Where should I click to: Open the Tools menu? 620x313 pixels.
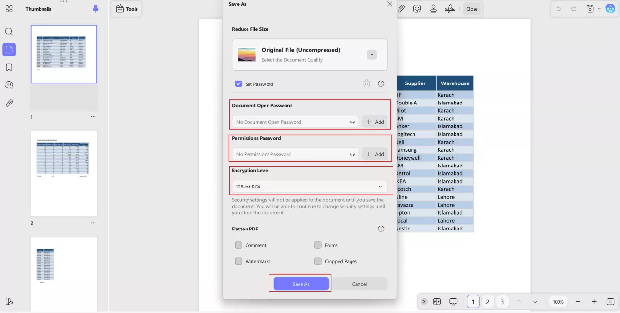click(x=126, y=8)
